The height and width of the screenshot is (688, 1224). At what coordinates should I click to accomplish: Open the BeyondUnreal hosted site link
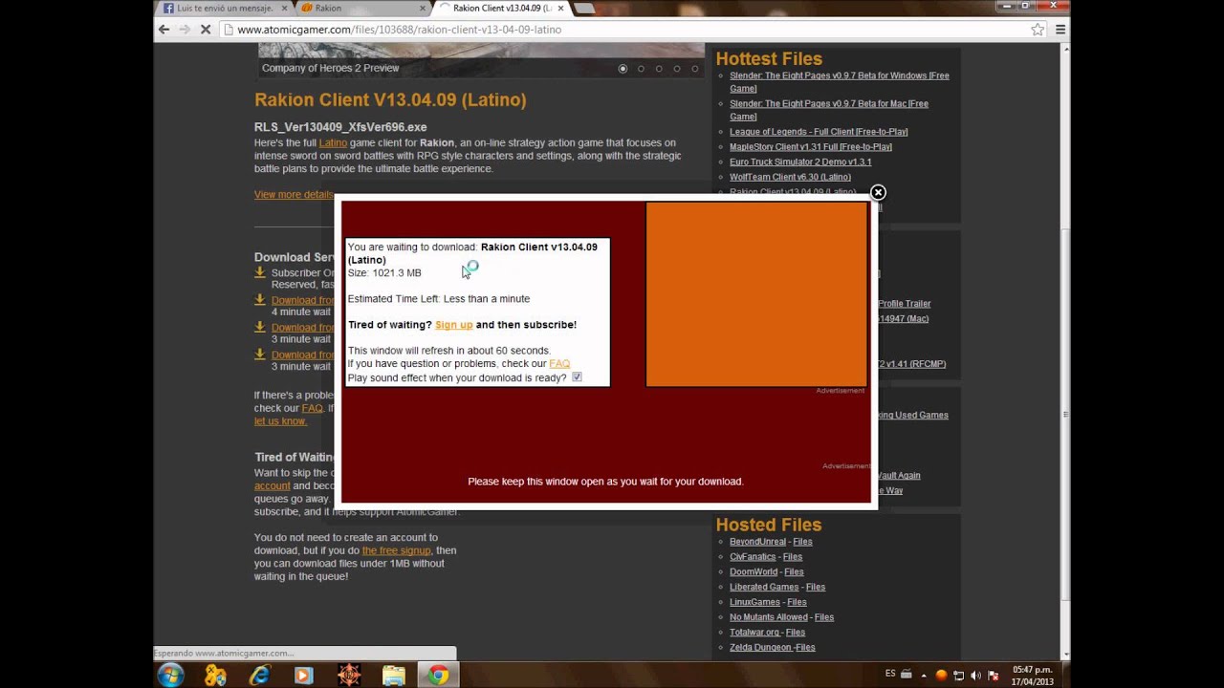[757, 542]
